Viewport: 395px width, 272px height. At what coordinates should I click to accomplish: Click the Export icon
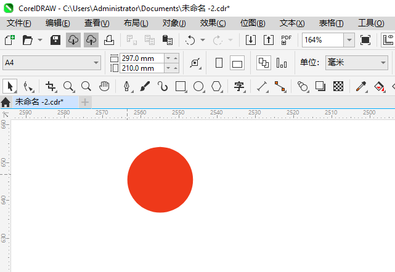(269, 40)
